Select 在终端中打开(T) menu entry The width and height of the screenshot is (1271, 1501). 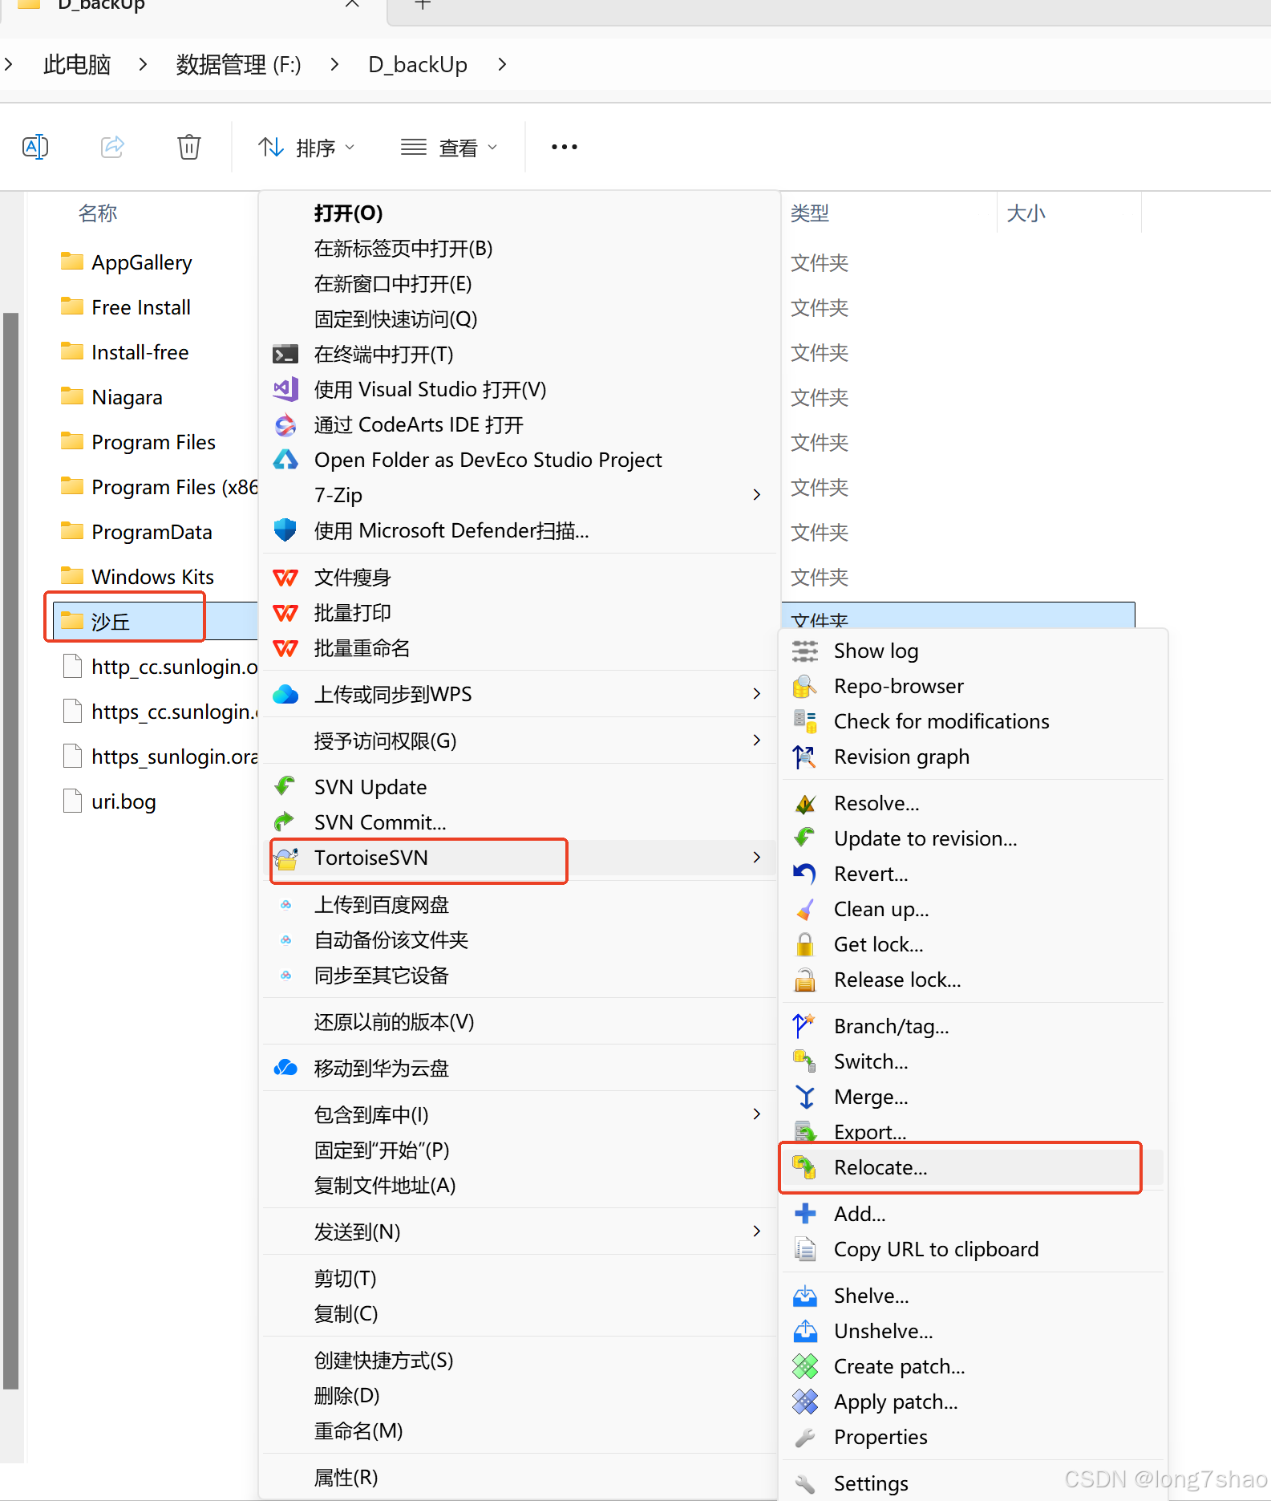(x=520, y=355)
